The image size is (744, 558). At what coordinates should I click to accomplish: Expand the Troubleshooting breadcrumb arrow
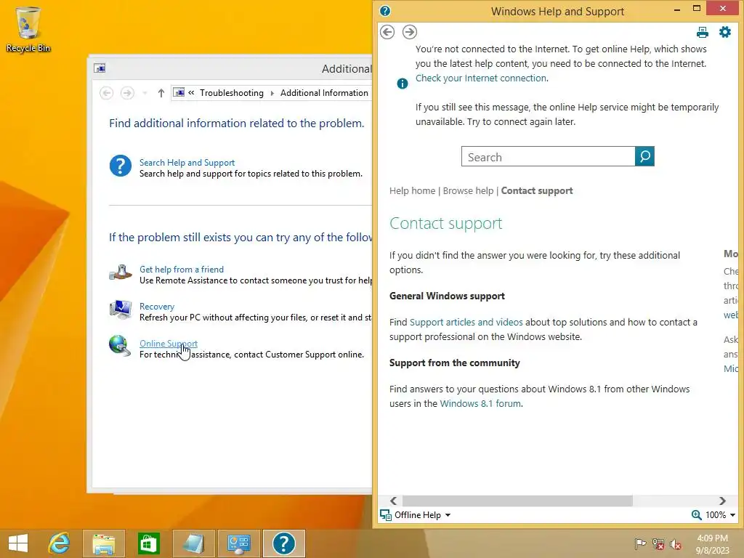[272, 93]
